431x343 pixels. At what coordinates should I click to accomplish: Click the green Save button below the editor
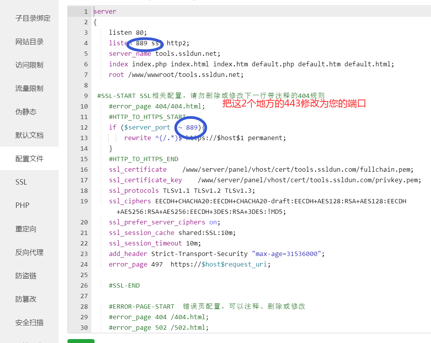click(x=81, y=341)
